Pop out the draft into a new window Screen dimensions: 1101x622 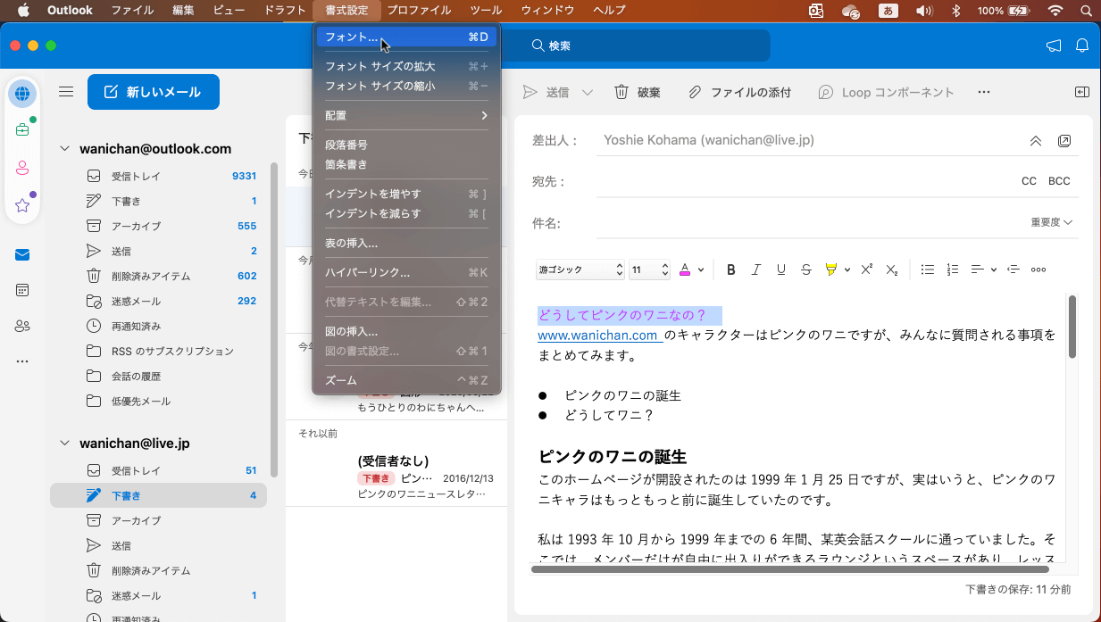click(1064, 141)
